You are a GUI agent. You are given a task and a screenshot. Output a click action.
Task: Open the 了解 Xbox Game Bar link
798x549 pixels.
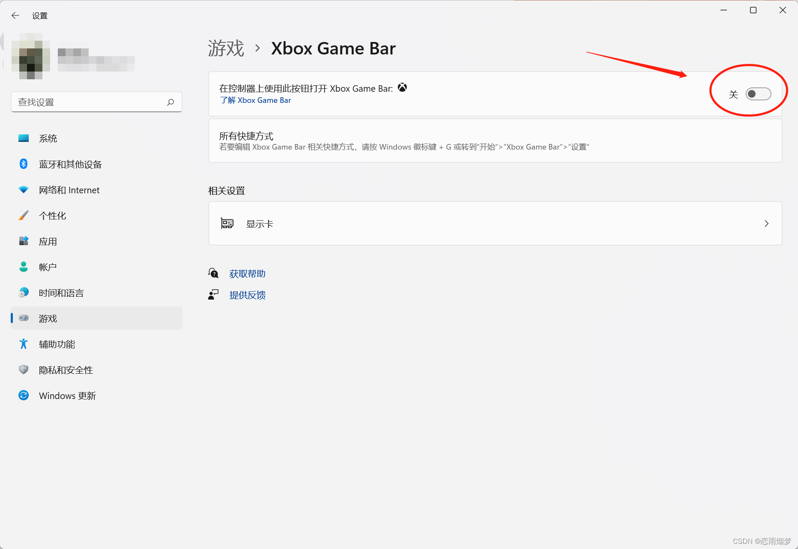pyautogui.click(x=255, y=100)
